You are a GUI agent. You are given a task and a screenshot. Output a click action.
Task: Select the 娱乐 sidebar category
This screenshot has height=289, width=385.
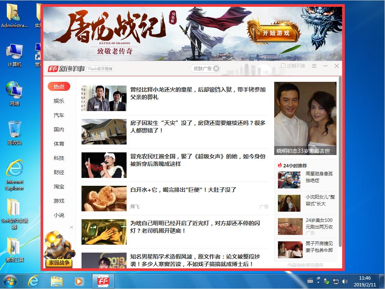(58, 101)
